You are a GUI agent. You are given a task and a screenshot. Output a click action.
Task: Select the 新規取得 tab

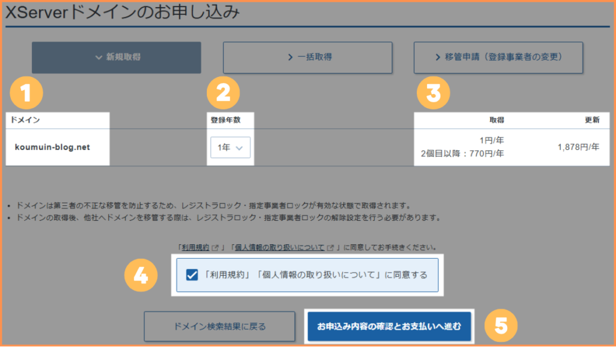pos(116,57)
